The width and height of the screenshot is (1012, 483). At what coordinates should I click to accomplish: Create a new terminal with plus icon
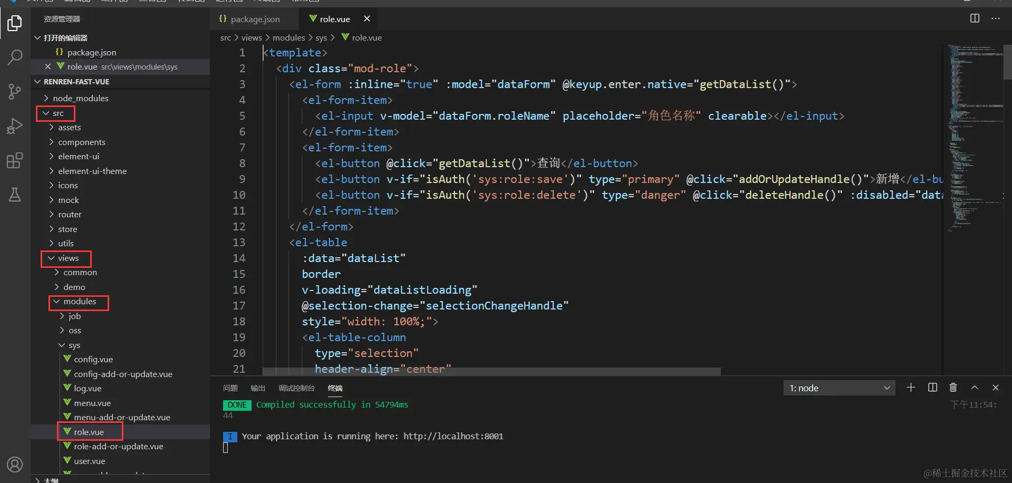(911, 388)
